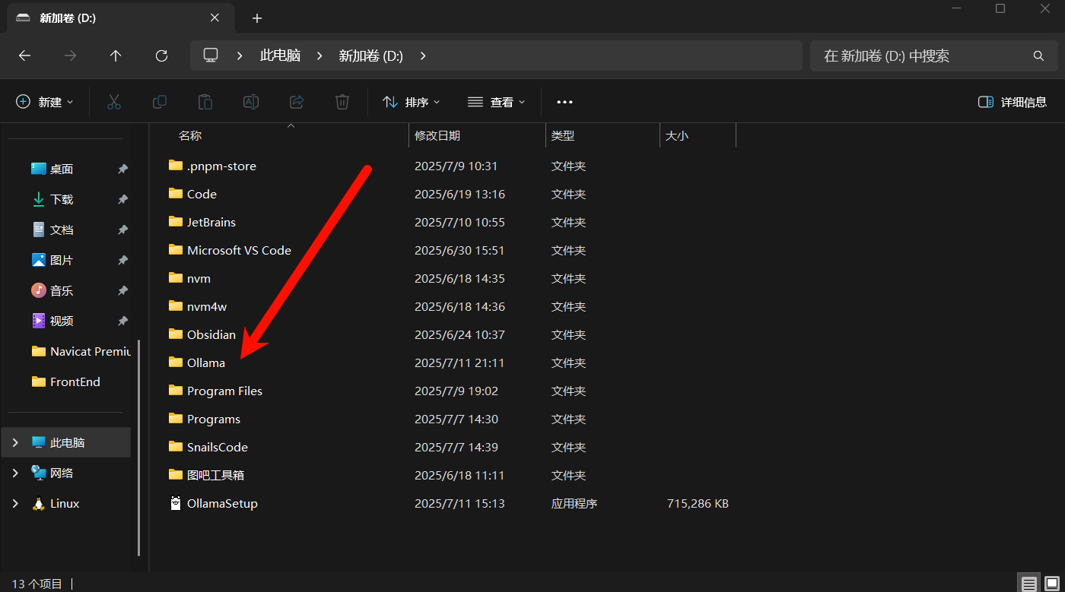This screenshot has width=1065, height=592.
Task: Expand chevron before 此电脑 in address bar
Action: pos(240,55)
